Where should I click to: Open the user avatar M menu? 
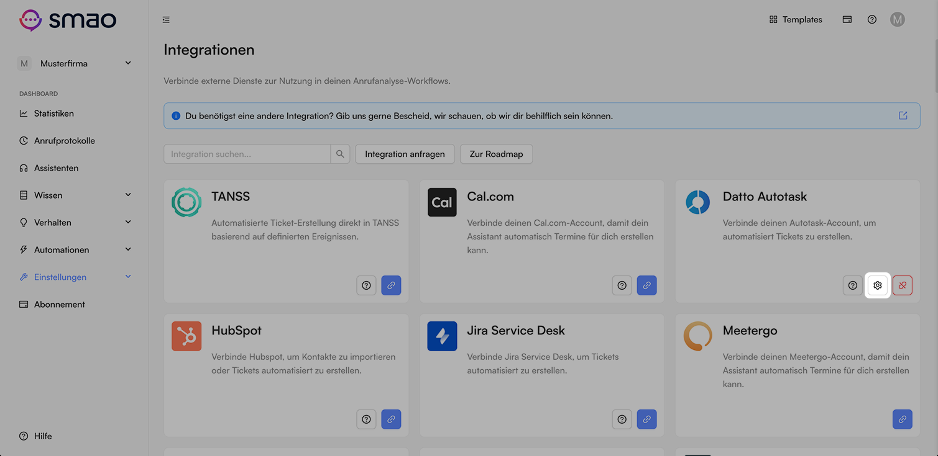[897, 19]
